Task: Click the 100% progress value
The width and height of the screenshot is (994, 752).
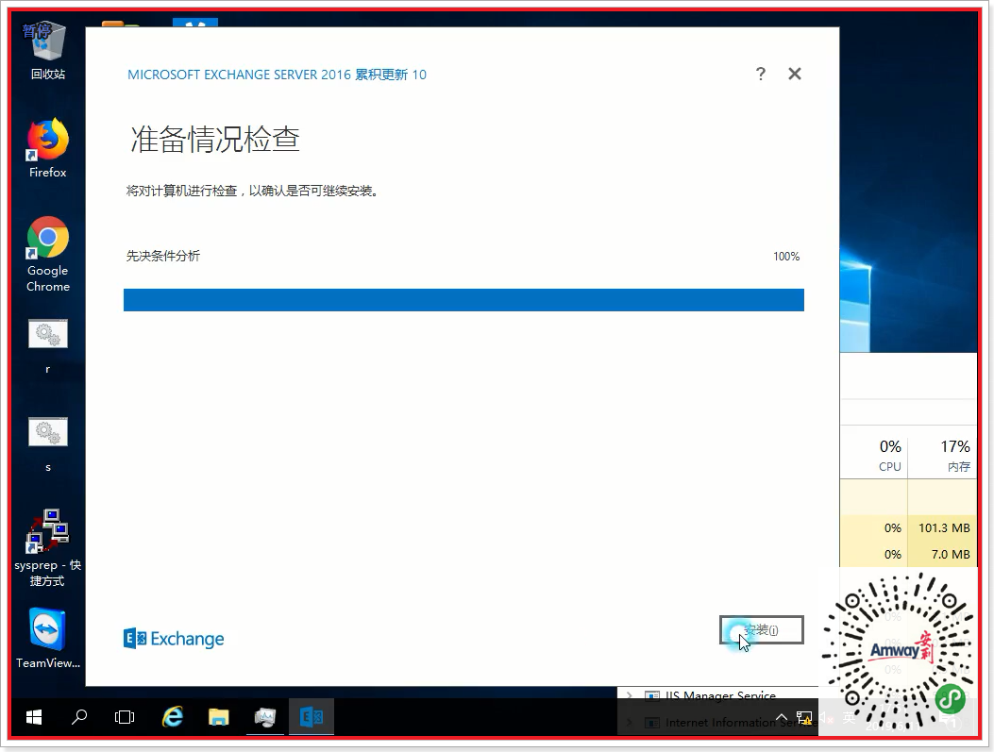Action: tap(786, 257)
